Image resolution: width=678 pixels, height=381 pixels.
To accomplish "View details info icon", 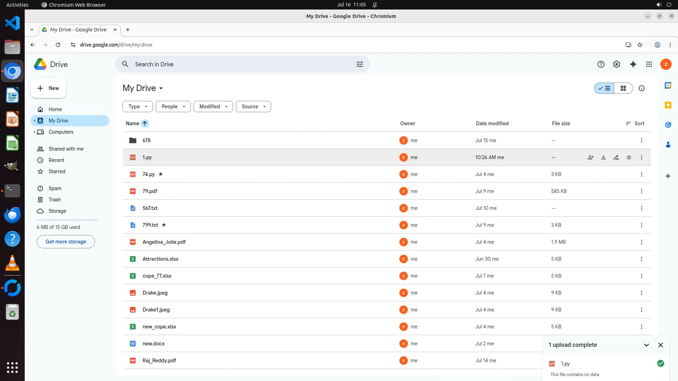I will tap(642, 88).
